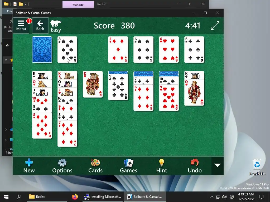Open the Solitaire Menu button
The height and width of the screenshot is (202, 270).
tap(21, 26)
